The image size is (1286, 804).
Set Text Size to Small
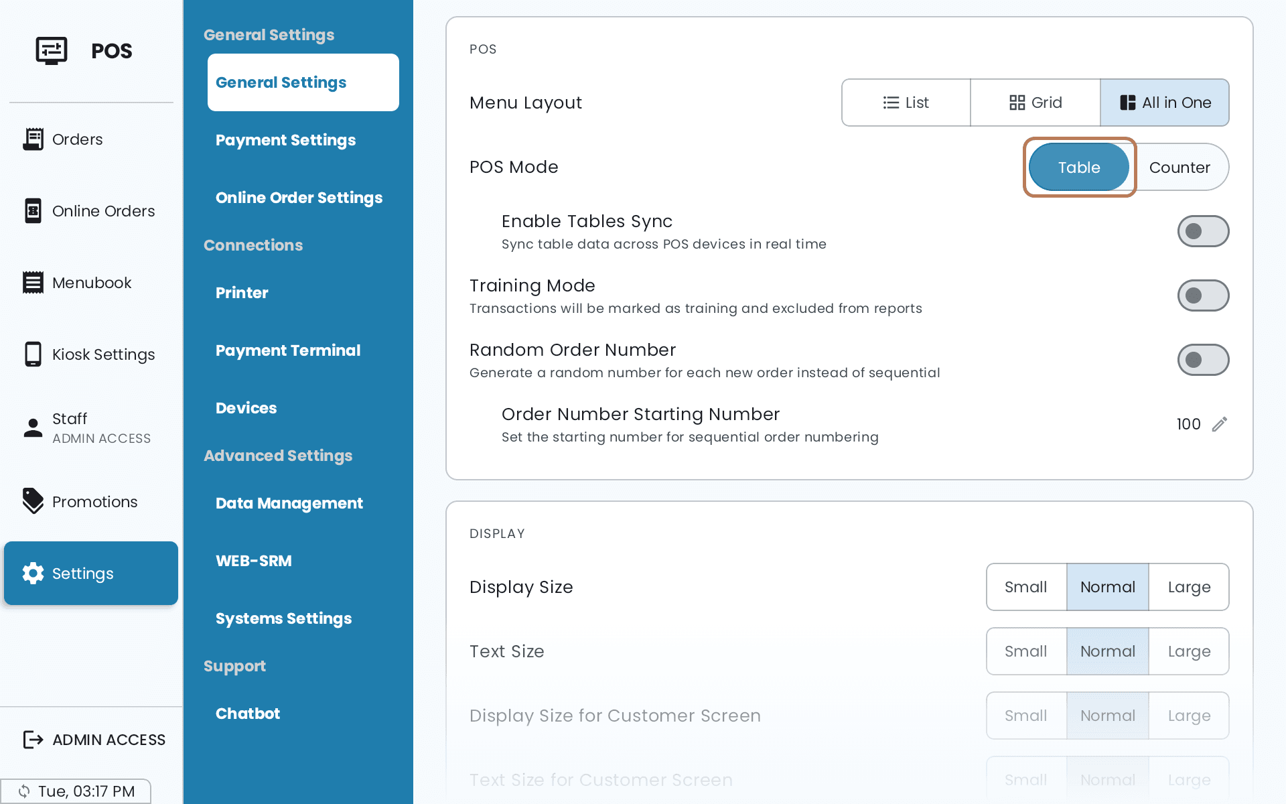point(1026,651)
